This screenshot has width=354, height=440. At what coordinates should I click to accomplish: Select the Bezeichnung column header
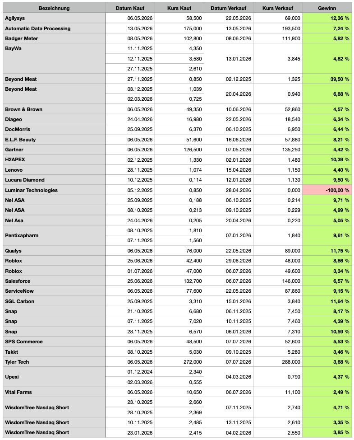pos(54,8)
